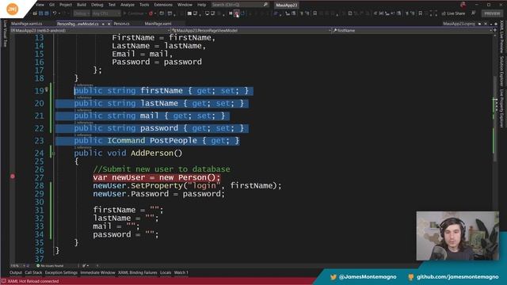The image size is (507, 285).
Task: Click the Undo icon
Action: (x=55, y=13)
